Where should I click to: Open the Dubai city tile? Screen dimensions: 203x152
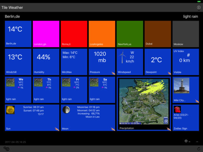pos(158,34)
